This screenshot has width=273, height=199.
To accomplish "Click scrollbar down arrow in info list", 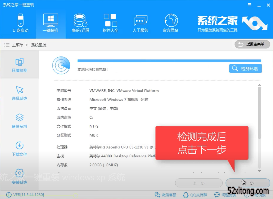I will 259,171.
